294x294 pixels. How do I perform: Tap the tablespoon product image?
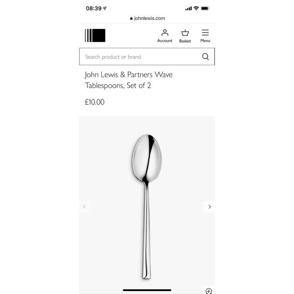pyautogui.click(x=147, y=206)
